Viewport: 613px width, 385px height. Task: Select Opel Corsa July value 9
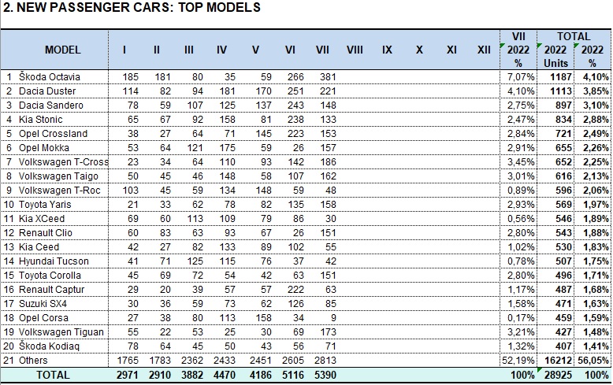tap(333, 318)
